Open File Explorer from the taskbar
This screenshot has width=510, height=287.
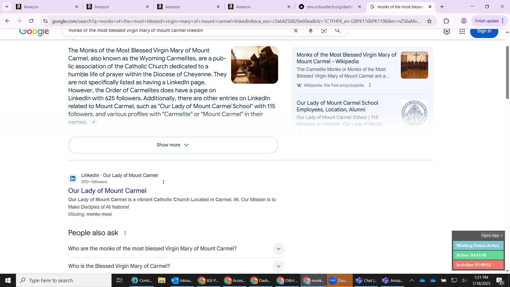coord(161,280)
